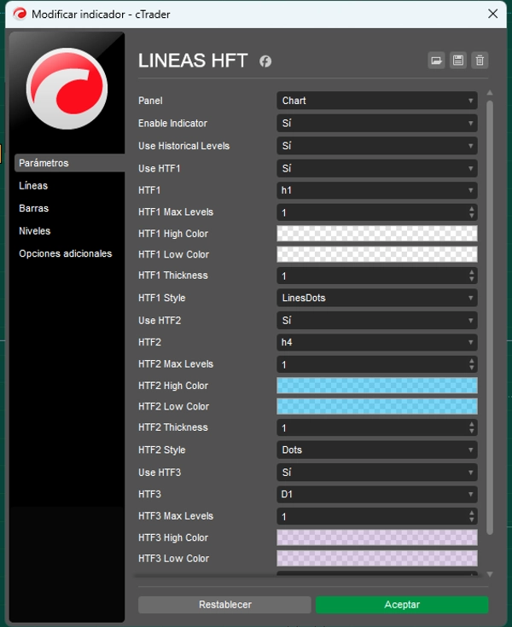Viewport: 512px width, 627px height.
Task: Toggle the Use HTF3 Sí selector
Action: click(x=377, y=473)
